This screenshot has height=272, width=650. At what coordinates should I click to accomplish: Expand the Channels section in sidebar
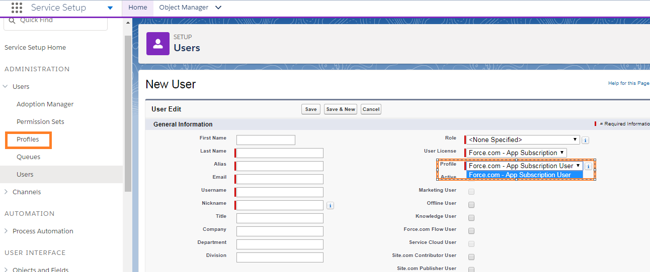point(6,192)
